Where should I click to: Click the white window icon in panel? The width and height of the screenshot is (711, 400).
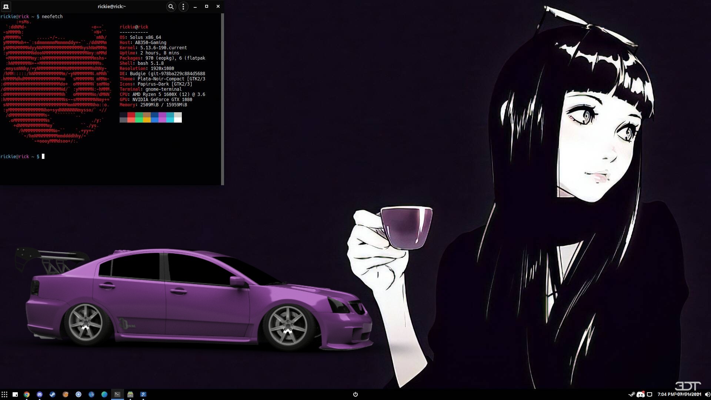(15, 394)
